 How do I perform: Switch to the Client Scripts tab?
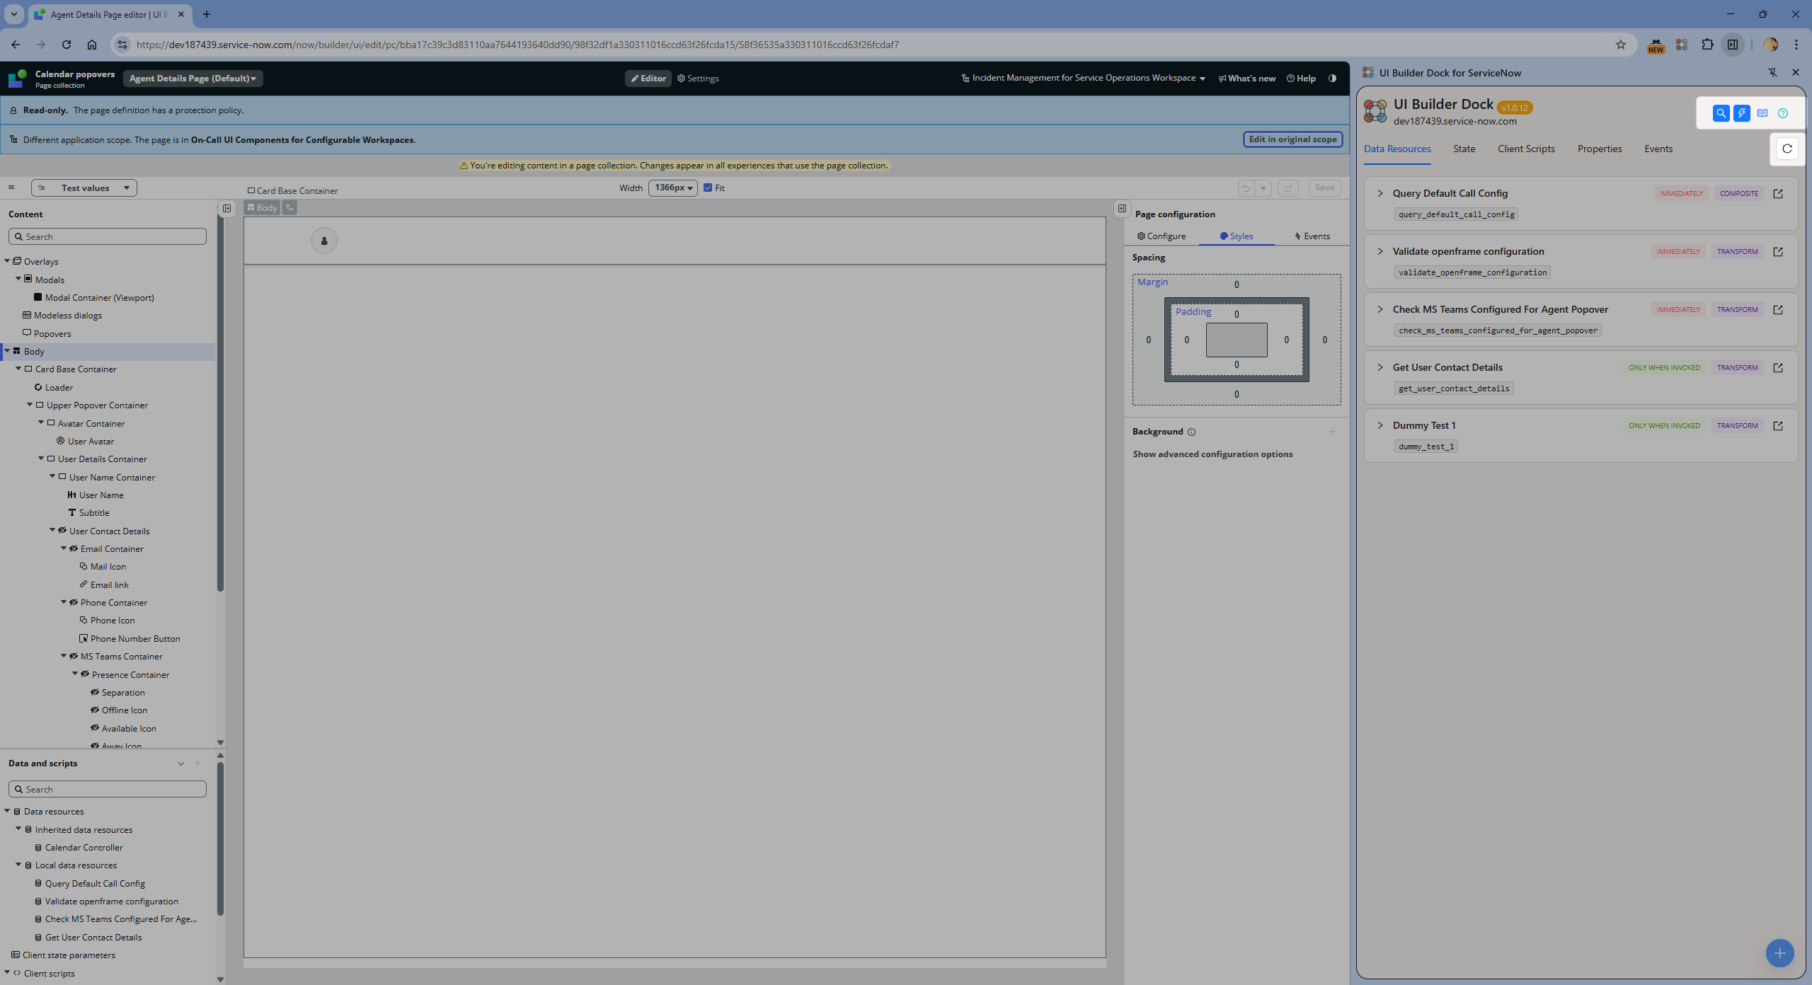(1526, 149)
